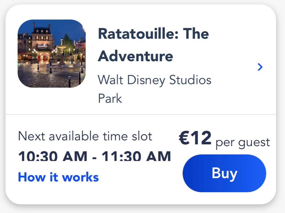Click the Buy button
285x213 pixels.
(224, 173)
